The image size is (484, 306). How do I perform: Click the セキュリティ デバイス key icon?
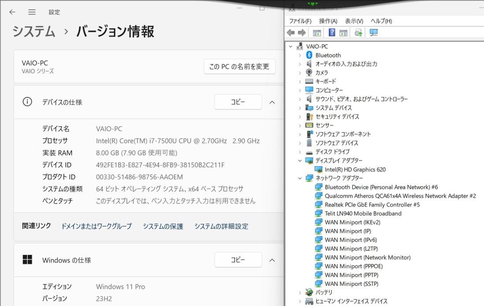coord(309,117)
